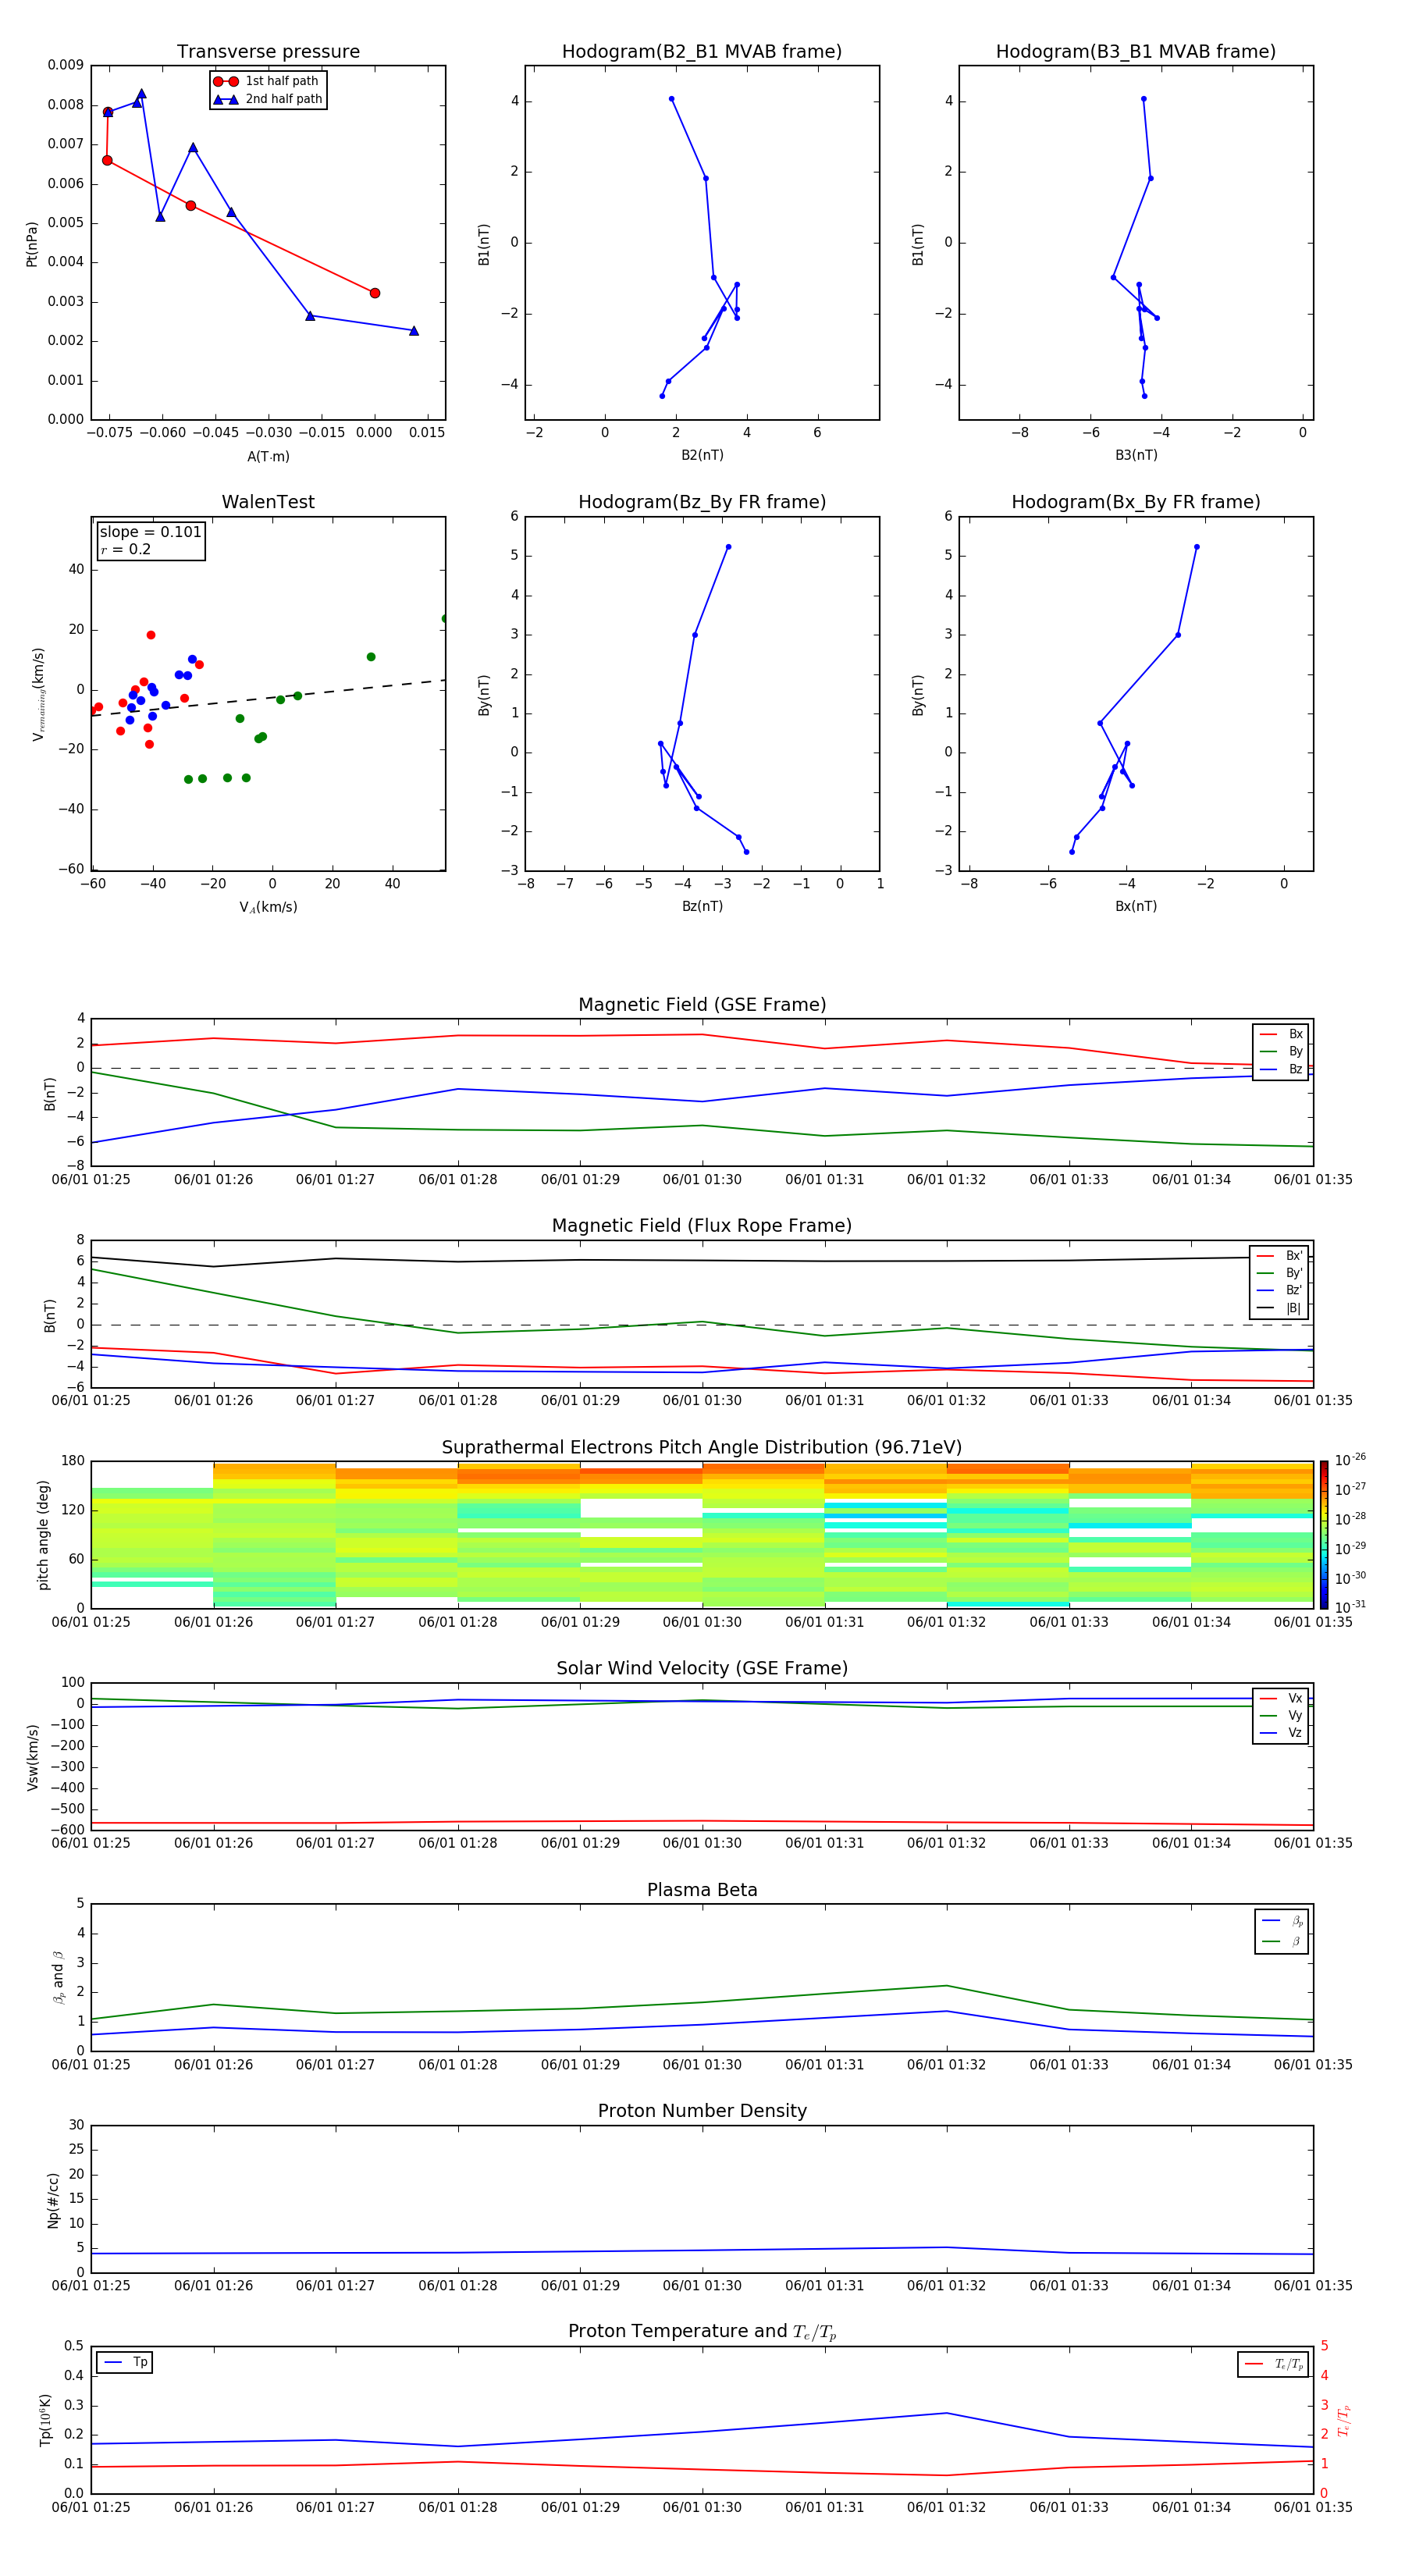Click the "B3(nT)" x-axis label

1136,455
